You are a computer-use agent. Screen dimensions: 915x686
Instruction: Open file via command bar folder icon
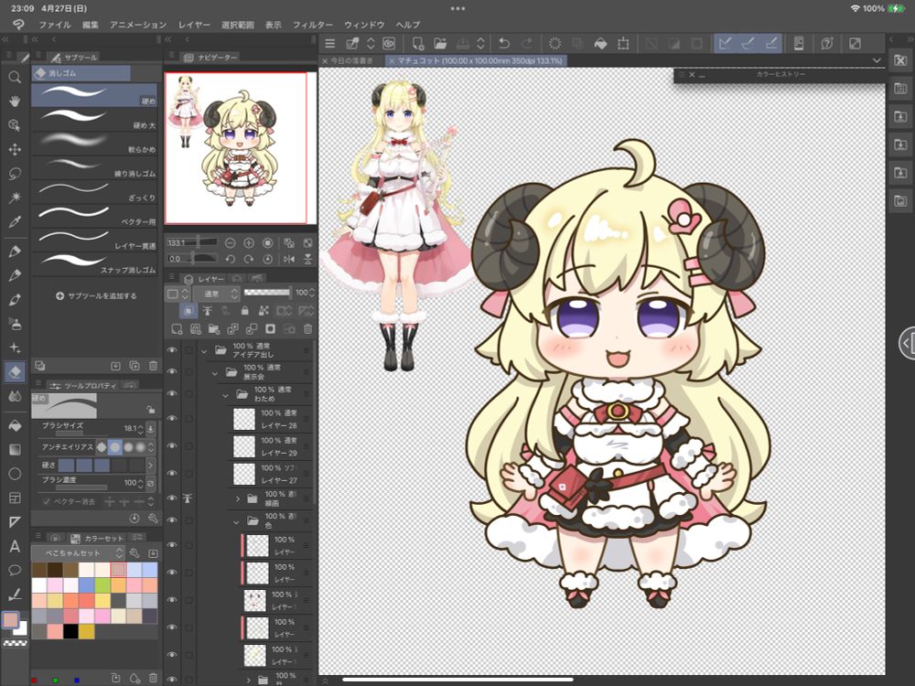[x=440, y=43]
